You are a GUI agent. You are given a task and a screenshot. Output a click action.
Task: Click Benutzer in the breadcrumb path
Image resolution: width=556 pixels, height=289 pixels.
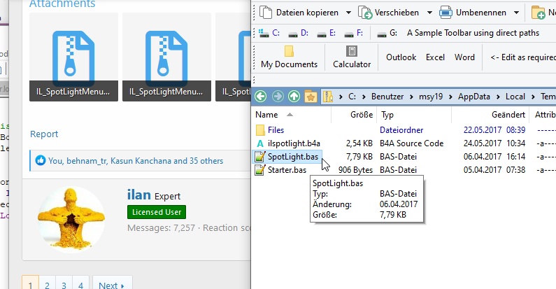click(387, 97)
